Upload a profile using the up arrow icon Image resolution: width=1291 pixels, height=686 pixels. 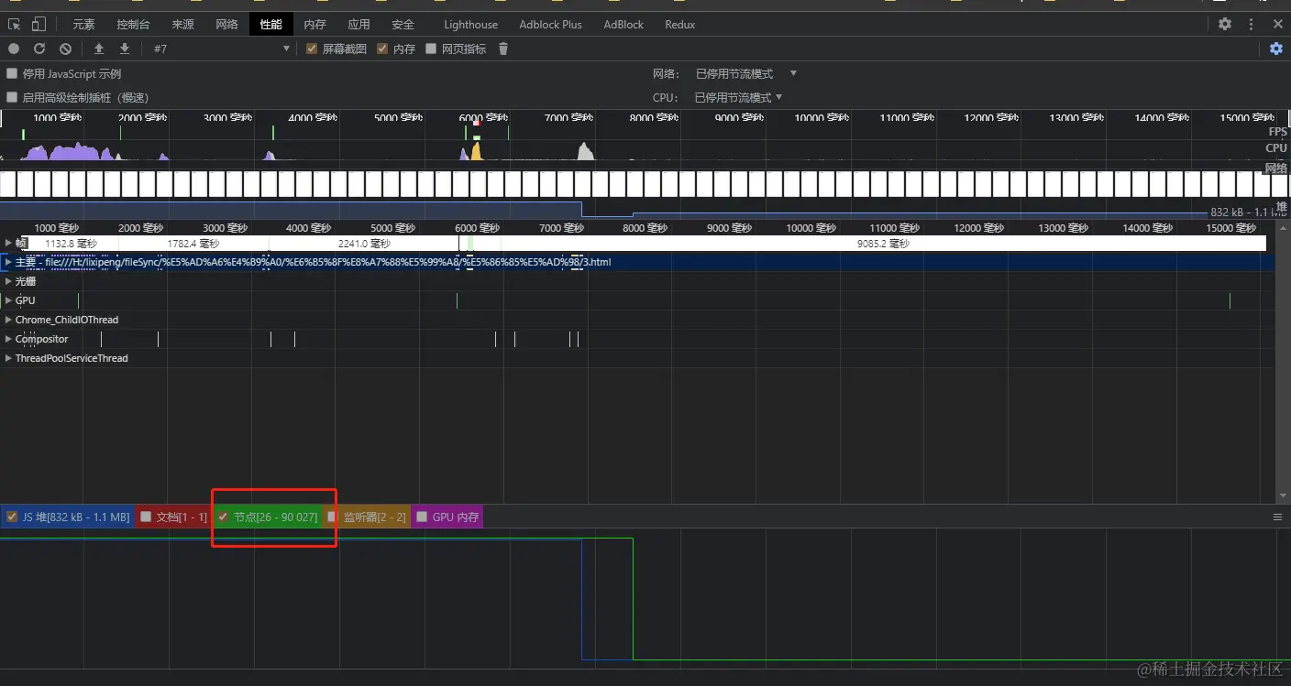pos(99,49)
